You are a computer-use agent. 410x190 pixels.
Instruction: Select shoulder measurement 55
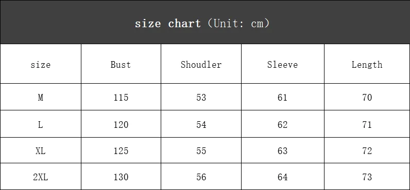[201, 150]
